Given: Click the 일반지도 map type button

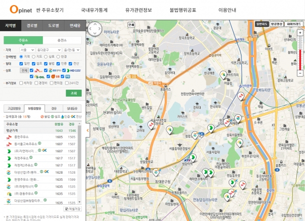Looking at the screenshot, I should (262, 24).
